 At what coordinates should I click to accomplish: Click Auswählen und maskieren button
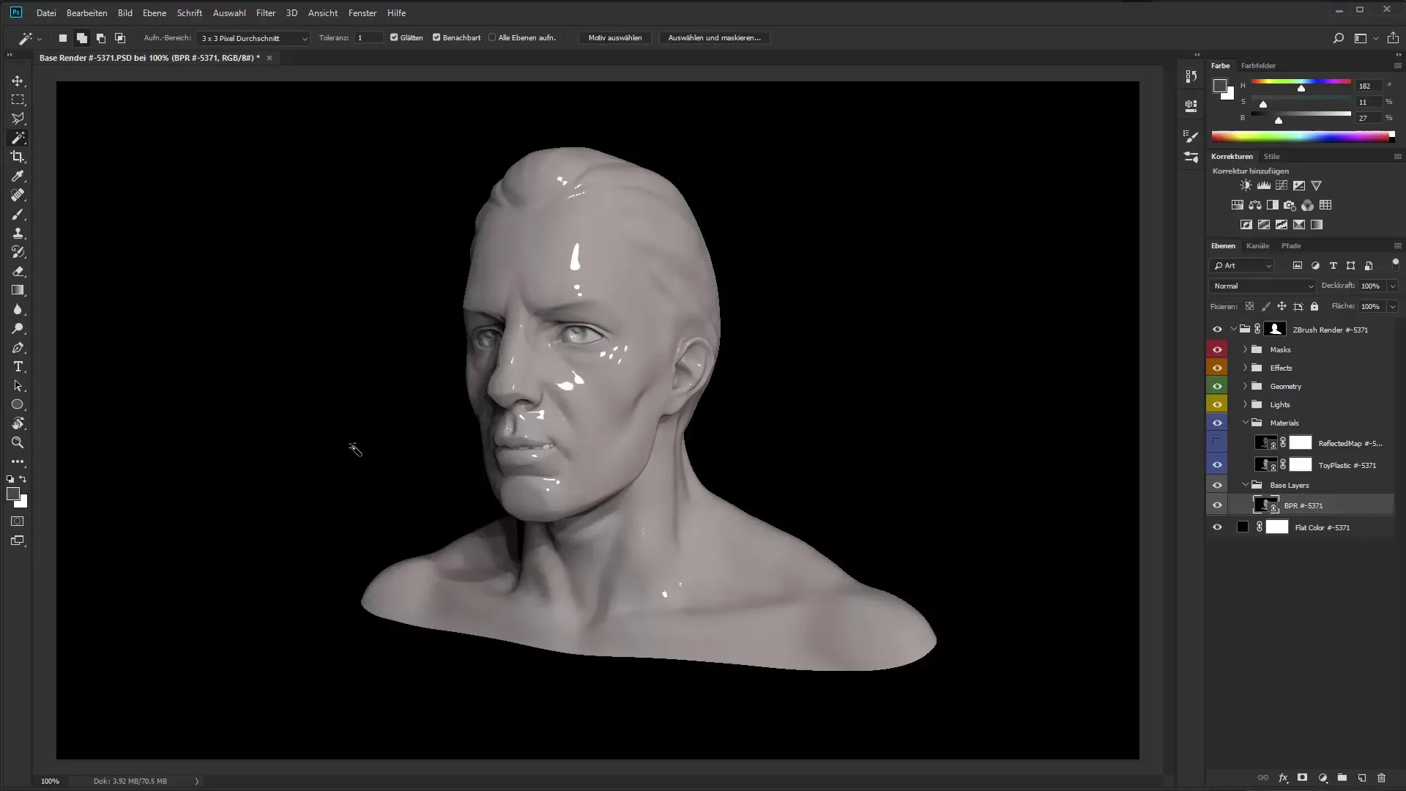[x=714, y=38]
